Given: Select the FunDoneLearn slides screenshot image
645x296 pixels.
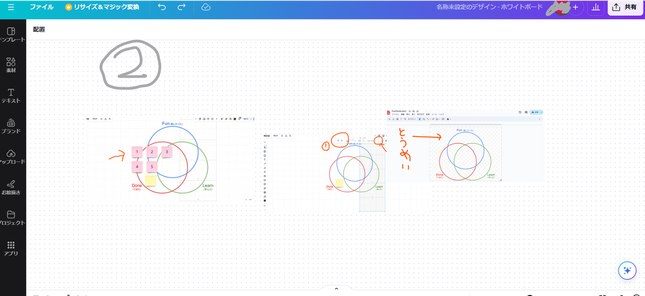Looking at the screenshot, I should (465, 145).
